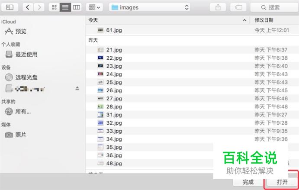Select 最近使用 in the sidebar

pos(26,54)
